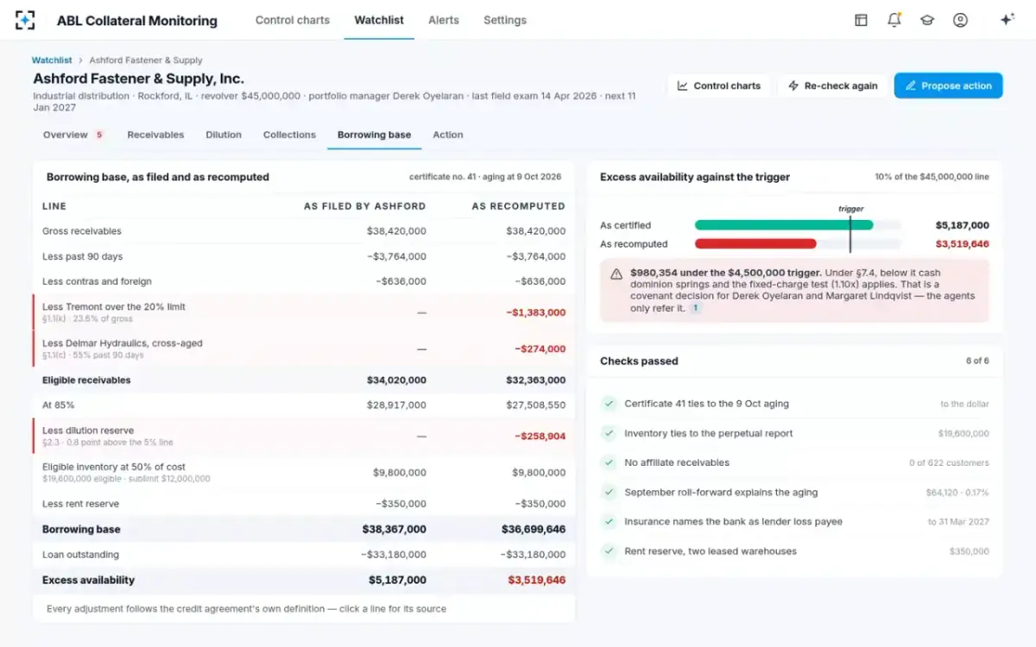The width and height of the screenshot is (1036, 647).
Task: Open the sparkle assistant icon
Action: tap(1007, 20)
